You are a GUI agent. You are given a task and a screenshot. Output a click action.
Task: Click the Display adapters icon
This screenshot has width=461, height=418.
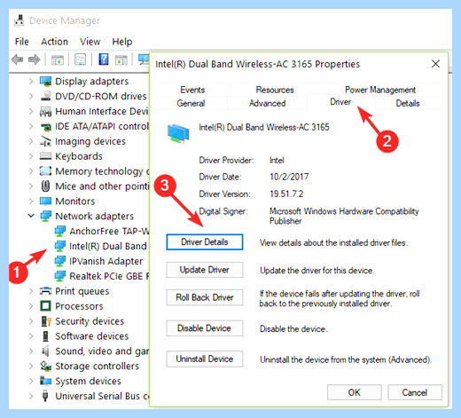coord(45,82)
